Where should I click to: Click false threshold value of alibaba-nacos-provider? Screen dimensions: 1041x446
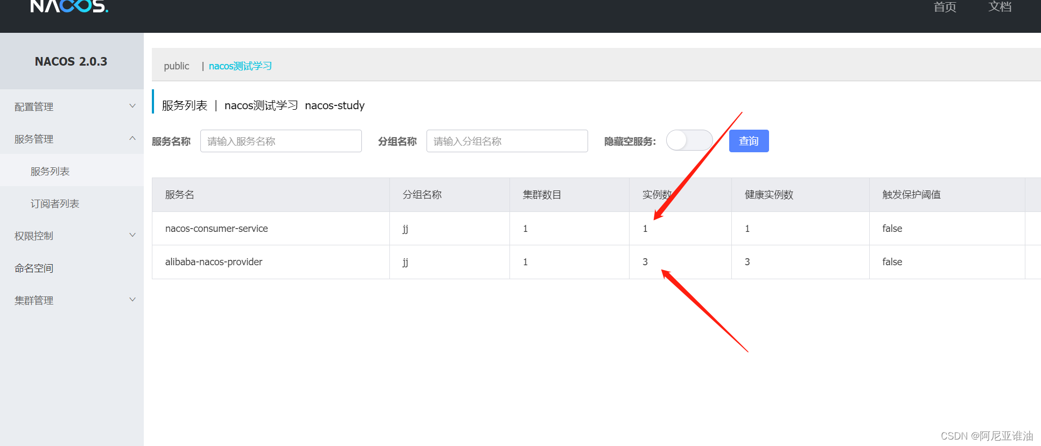(892, 261)
